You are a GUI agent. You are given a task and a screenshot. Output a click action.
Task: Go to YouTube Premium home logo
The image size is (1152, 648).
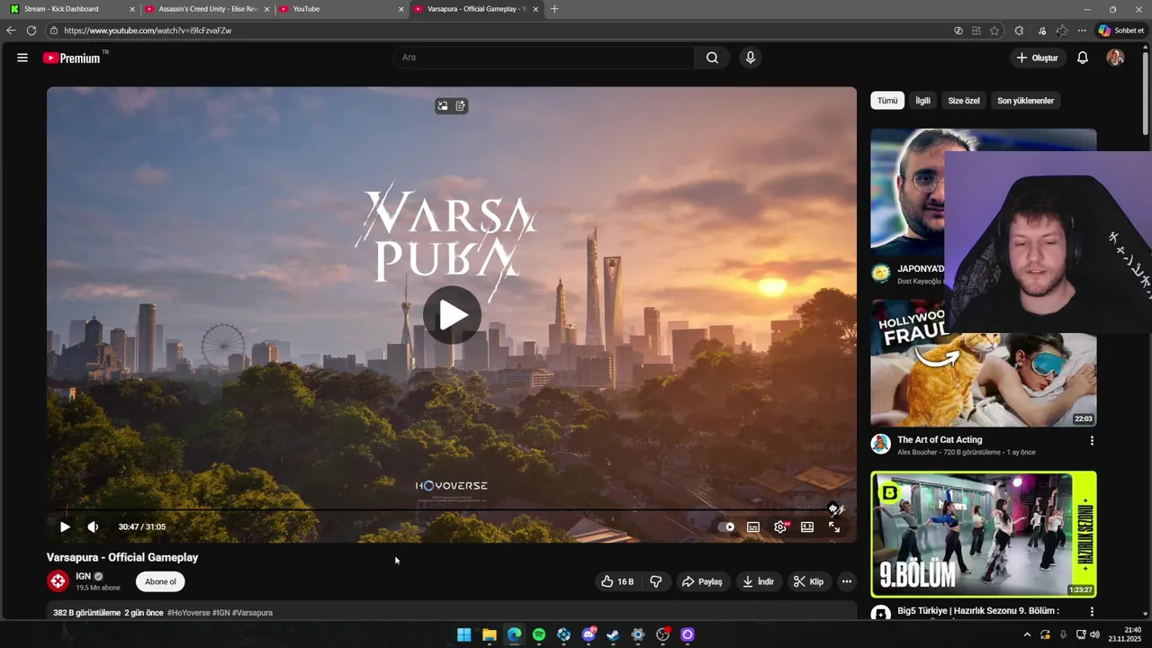point(72,58)
